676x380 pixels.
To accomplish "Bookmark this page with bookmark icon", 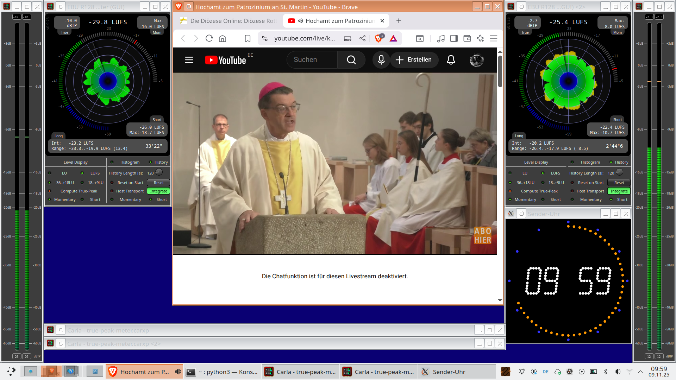I will (248, 38).
